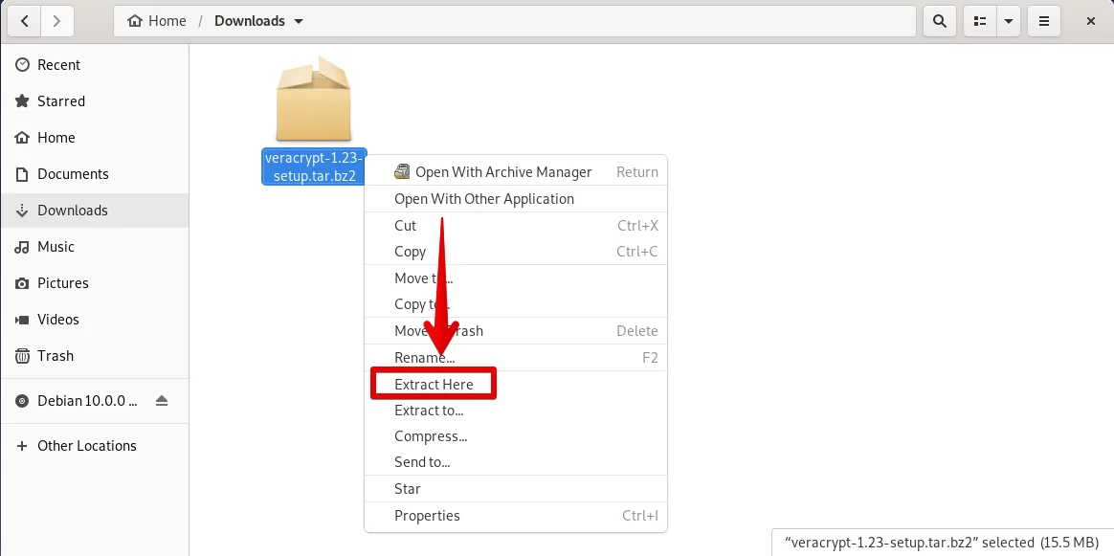This screenshot has width=1114, height=556.
Task: Click Downloads in the path bar
Action: coord(250,21)
